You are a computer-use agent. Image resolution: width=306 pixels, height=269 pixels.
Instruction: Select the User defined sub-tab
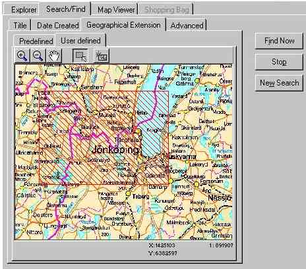coord(80,41)
